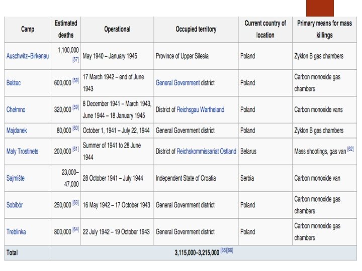Open footnote 62 after gas van
Viewport: 362px width, 271px height.
pyautogui.click(x=350, y=149)
